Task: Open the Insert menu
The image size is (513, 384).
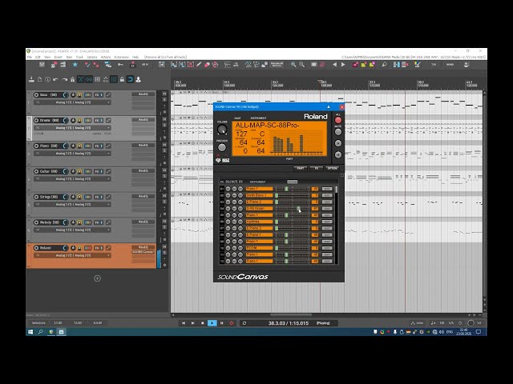Action: point(59,57)
